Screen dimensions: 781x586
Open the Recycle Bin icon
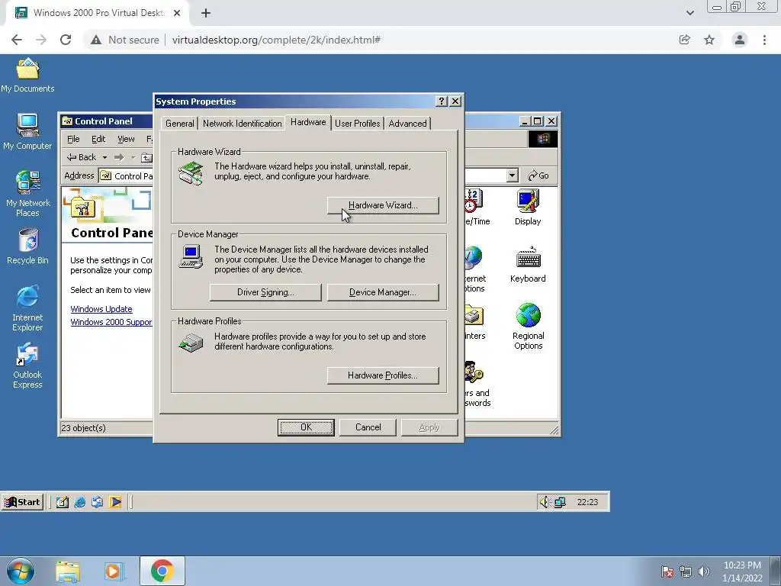[x=27, y=246]
